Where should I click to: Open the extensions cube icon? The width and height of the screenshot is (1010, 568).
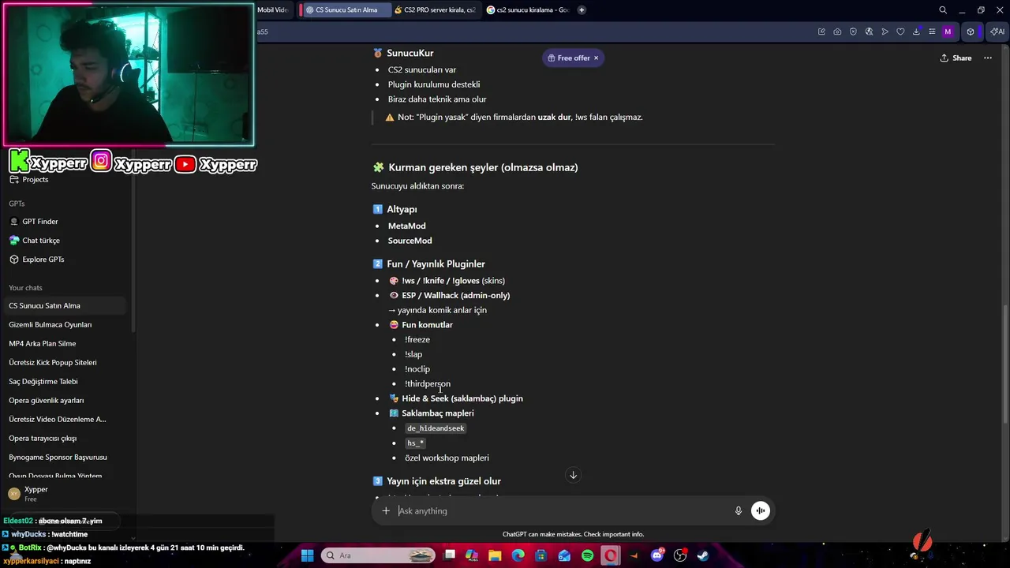971,32
